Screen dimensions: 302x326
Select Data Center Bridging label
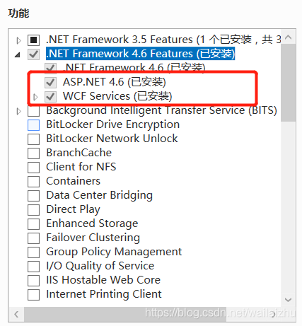pyautogui.click(x=100, y=196)
